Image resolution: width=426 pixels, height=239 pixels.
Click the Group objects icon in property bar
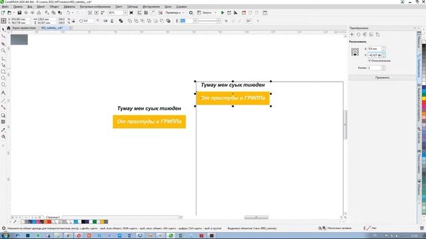click(121, 21)
